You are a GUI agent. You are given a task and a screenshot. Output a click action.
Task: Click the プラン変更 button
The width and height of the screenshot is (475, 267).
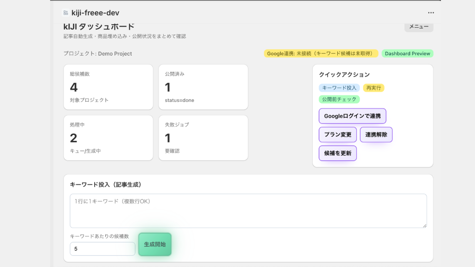click(x=337, y=135)
